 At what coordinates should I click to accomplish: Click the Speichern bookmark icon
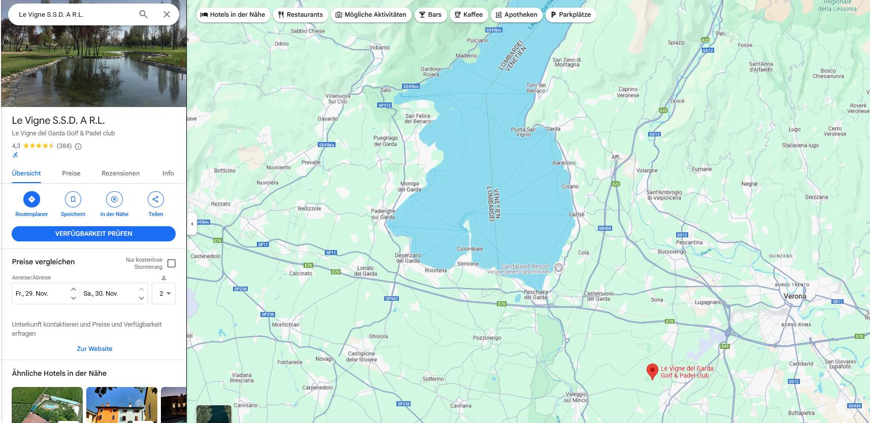click(x=73, y=199)
